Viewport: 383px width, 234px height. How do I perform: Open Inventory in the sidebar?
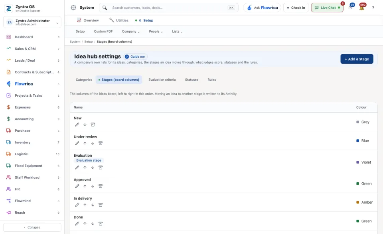32,142
